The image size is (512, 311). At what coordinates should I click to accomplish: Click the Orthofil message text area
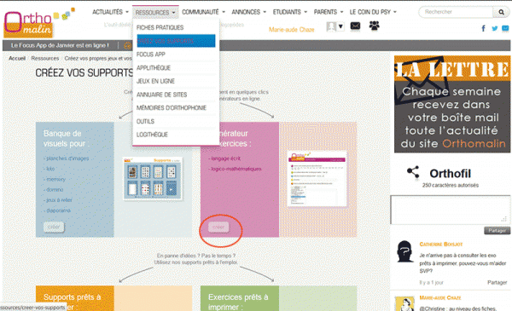pyautogui.click(x=450, y=210)
